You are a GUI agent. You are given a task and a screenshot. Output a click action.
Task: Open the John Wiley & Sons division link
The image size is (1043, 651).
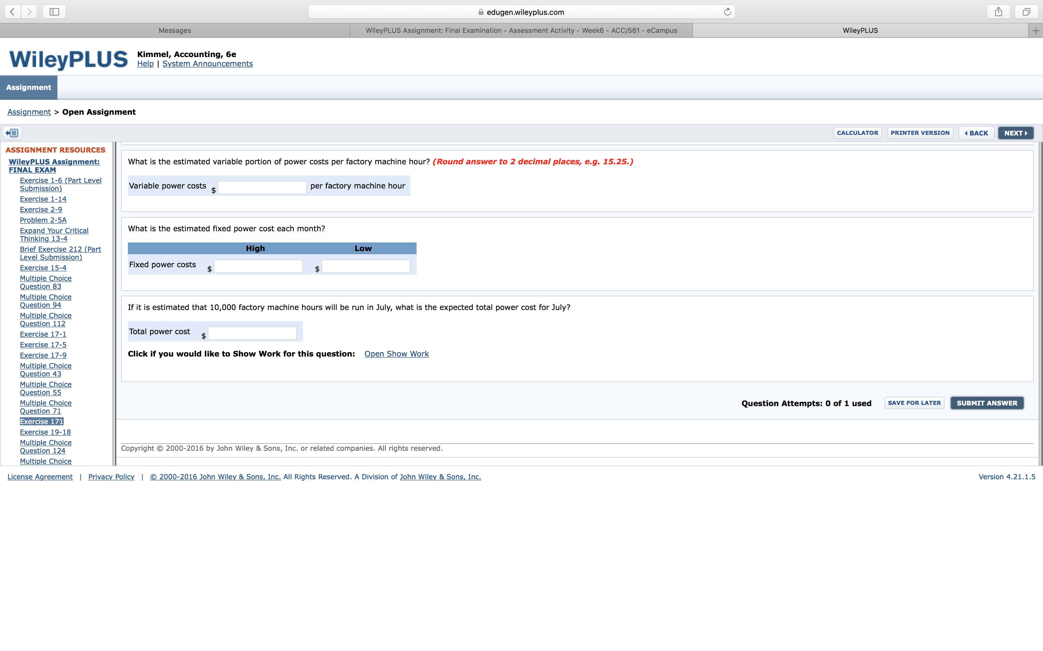point(440,477)
